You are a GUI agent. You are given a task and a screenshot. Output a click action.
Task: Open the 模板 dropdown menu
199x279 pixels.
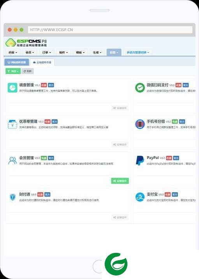click(80, 53)
